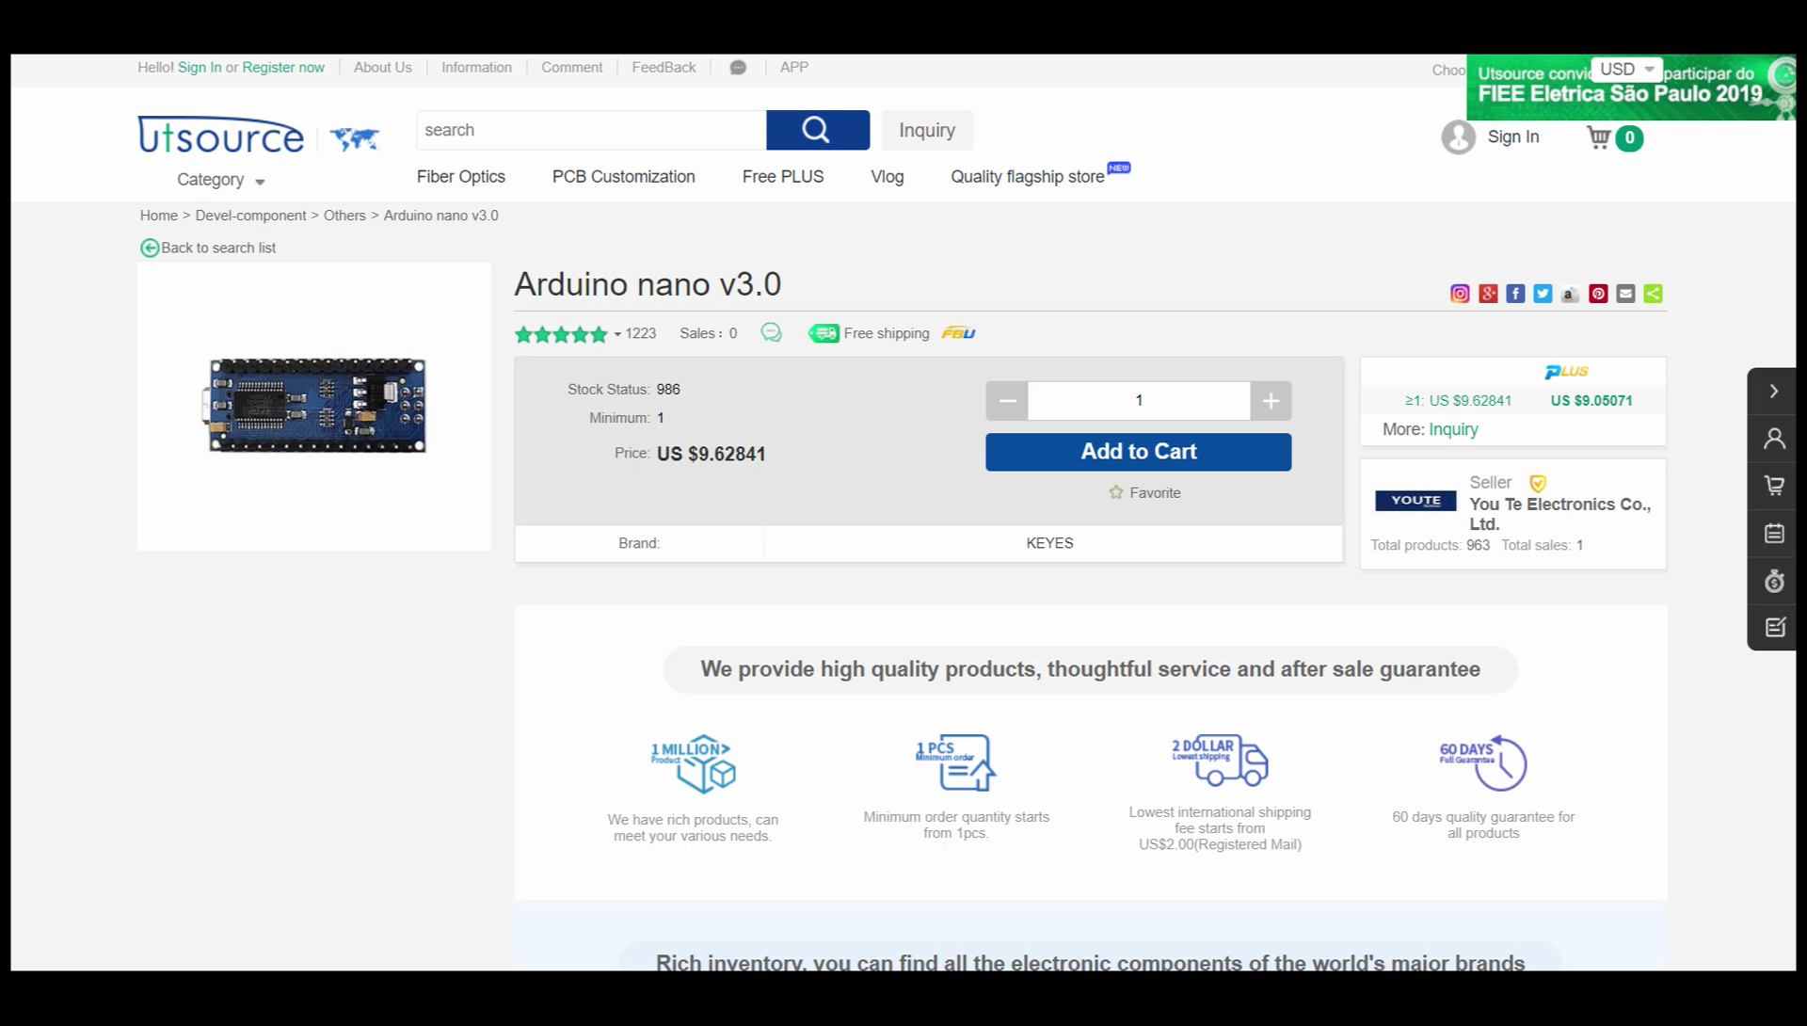Viewport: 1807px width, 1026px height.
Task: Expand the Category dropdown menu
Action: [221, 179]
